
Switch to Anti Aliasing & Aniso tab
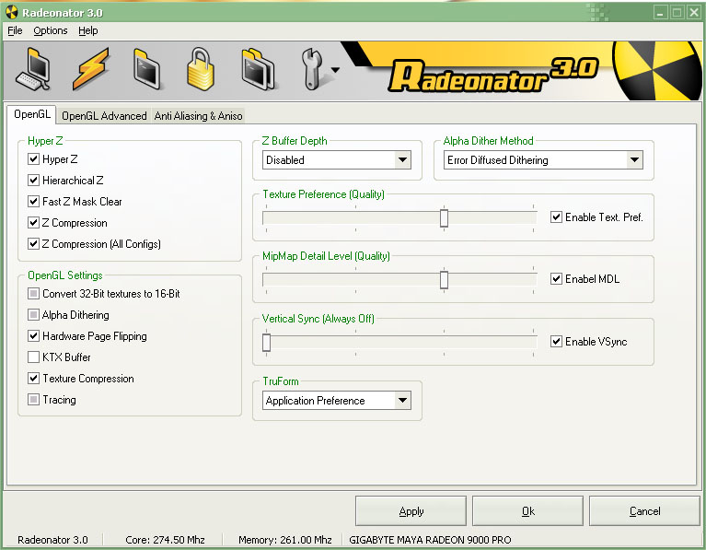(x=198, y=116)
